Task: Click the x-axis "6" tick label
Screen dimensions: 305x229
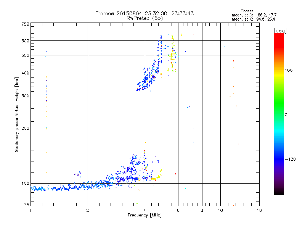Action: [x=178, y=210]
